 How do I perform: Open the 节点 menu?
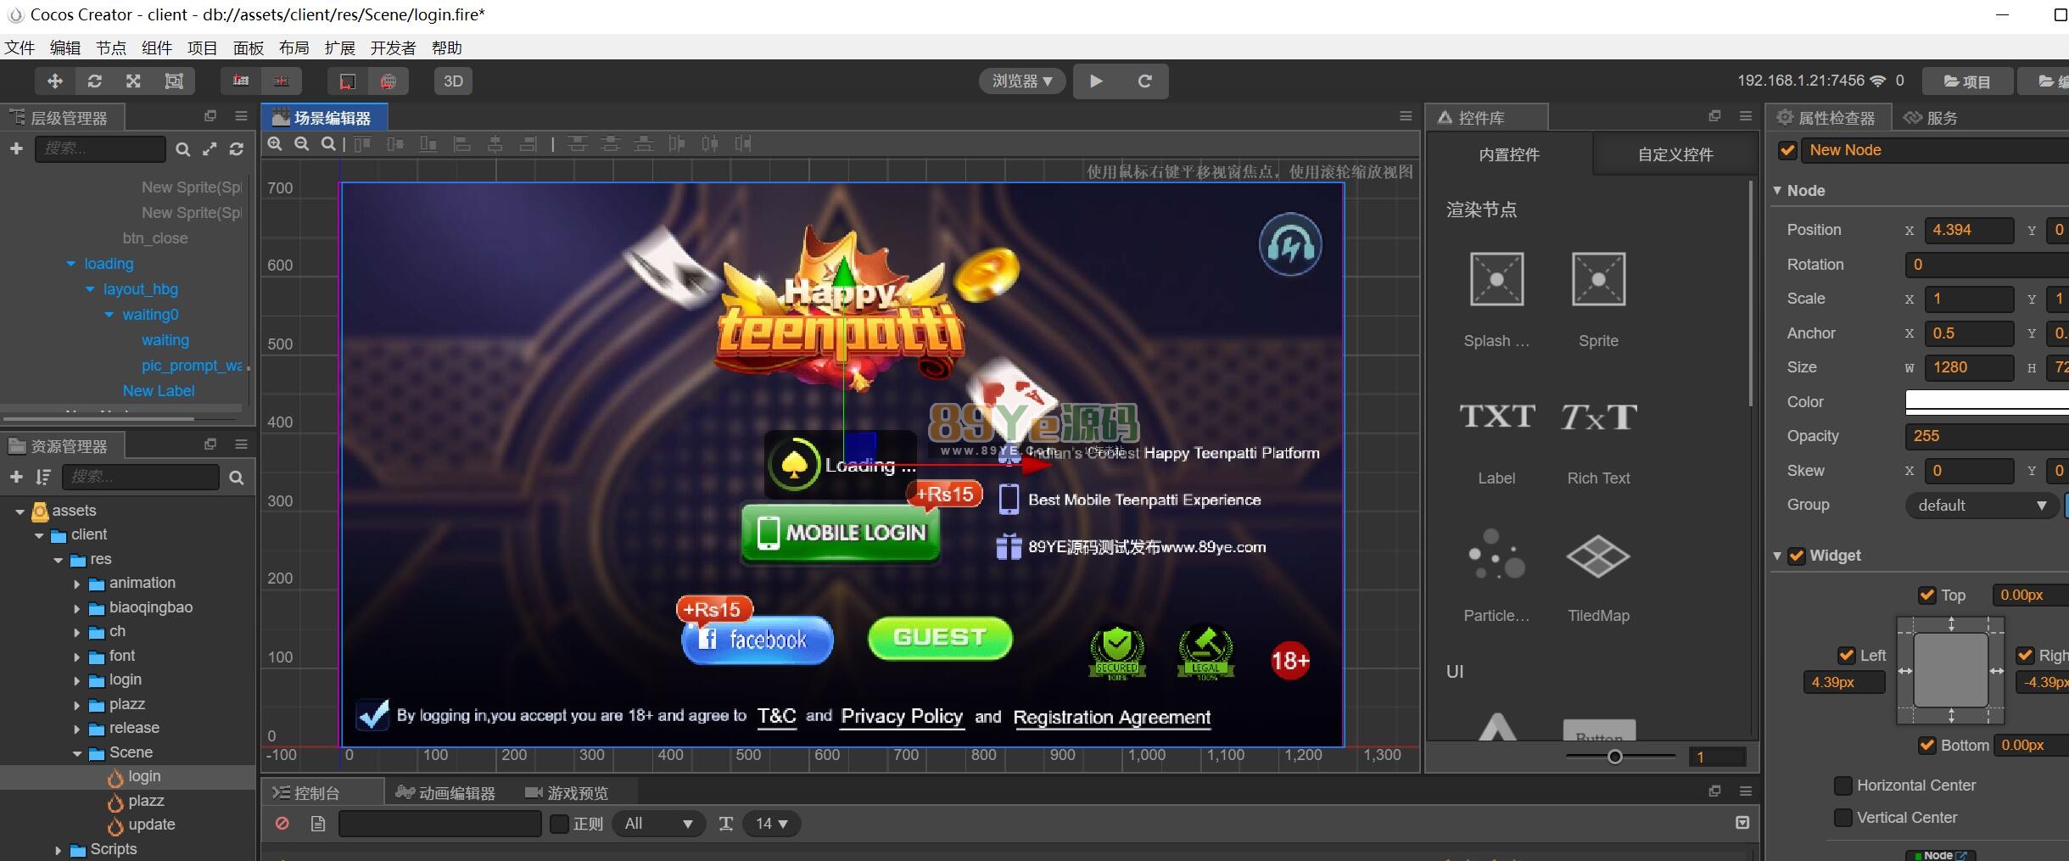click(111, 48)
